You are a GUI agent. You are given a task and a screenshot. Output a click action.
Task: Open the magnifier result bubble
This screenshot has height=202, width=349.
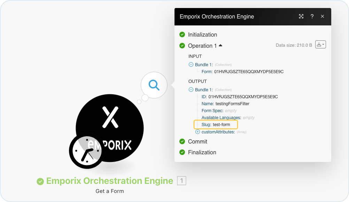(154, 85)
